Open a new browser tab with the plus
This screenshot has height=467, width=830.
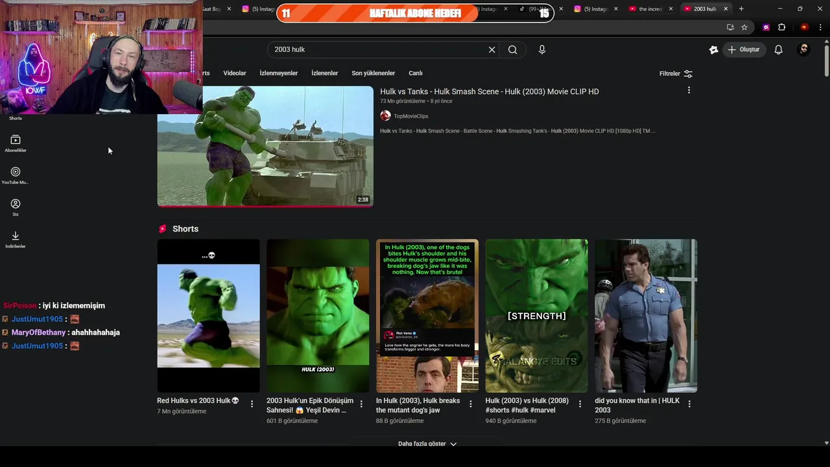[741, 8]
